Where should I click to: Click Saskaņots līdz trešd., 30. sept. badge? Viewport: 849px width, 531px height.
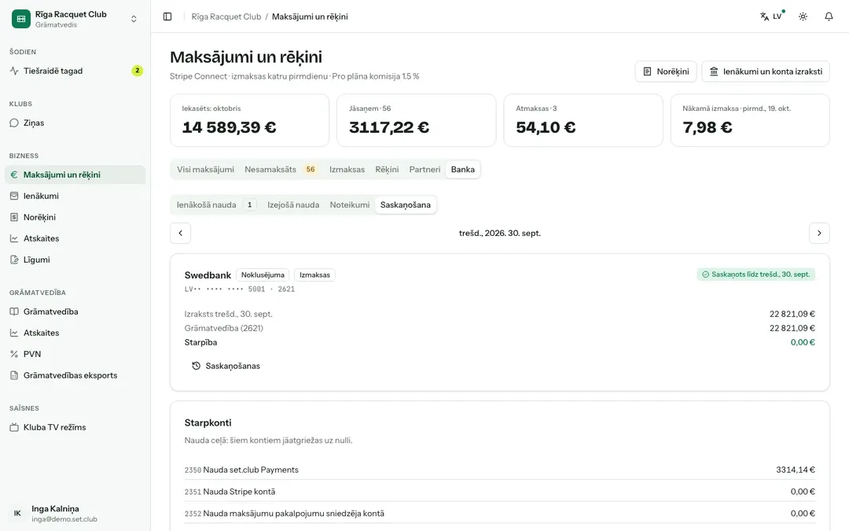pos(756,275)
